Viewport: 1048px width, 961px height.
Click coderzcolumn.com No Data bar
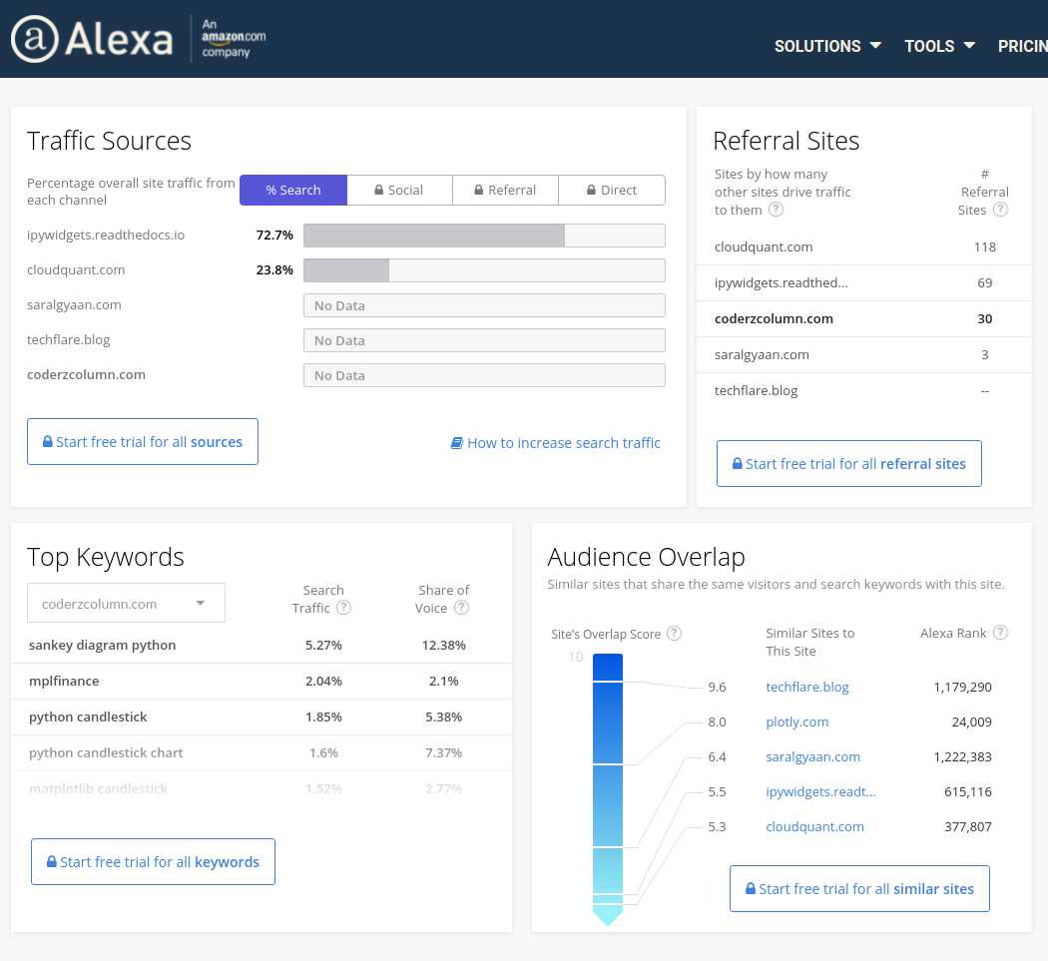[484, 375]
